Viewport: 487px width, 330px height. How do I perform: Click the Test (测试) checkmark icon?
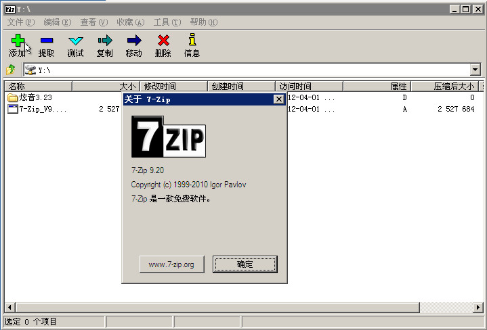[x=75, y=41]
